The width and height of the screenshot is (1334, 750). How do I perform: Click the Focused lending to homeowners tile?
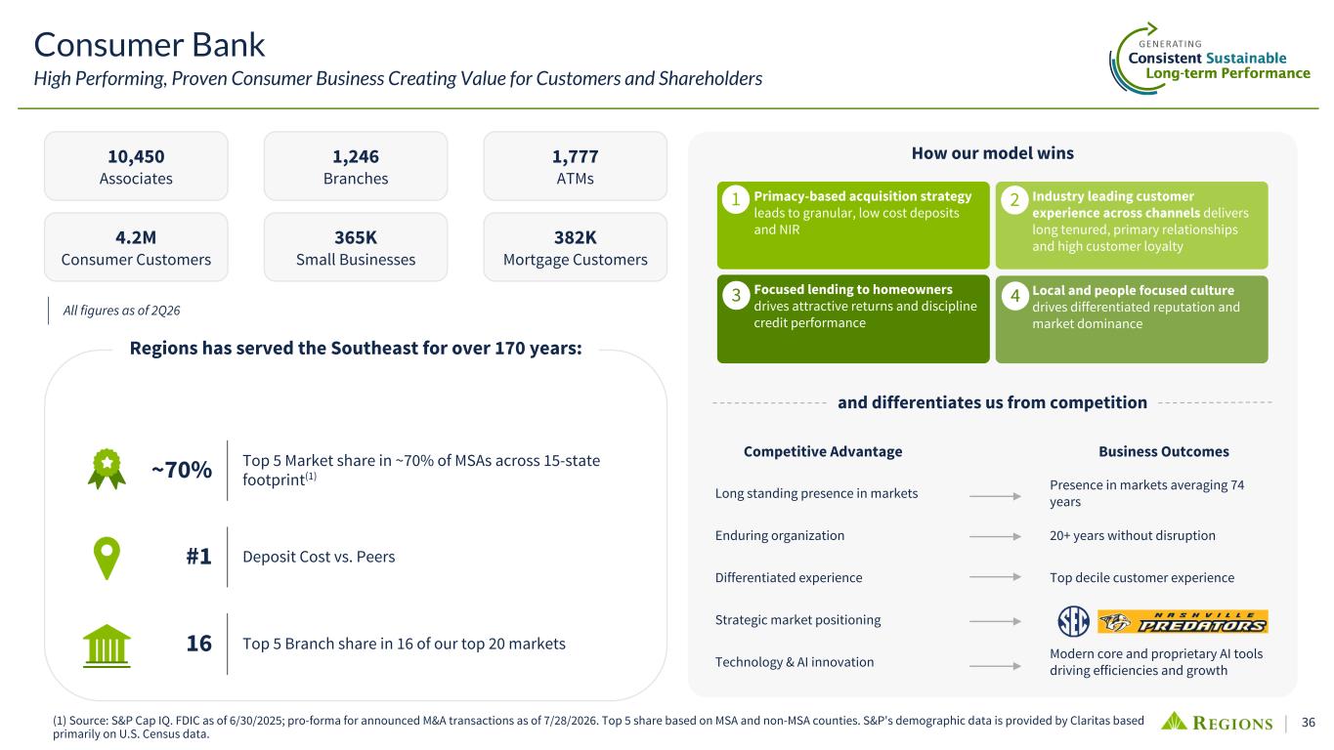pyautogui.click(x=853, y=319)
